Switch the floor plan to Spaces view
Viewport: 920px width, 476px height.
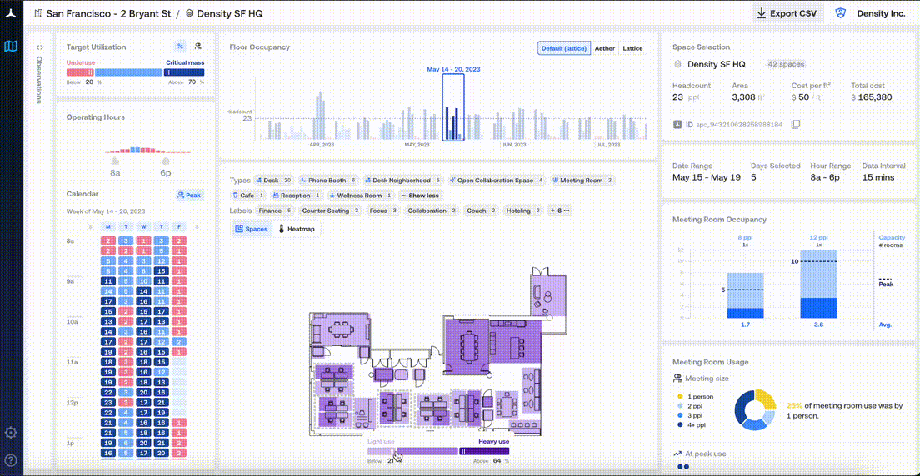tap(252, 229)
